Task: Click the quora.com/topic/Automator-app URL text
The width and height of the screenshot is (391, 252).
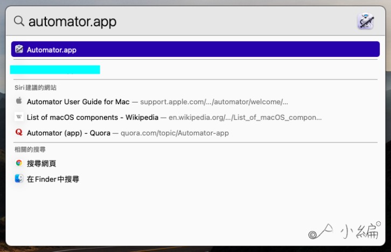Action: pyautogui.click(x=174, y=133)
